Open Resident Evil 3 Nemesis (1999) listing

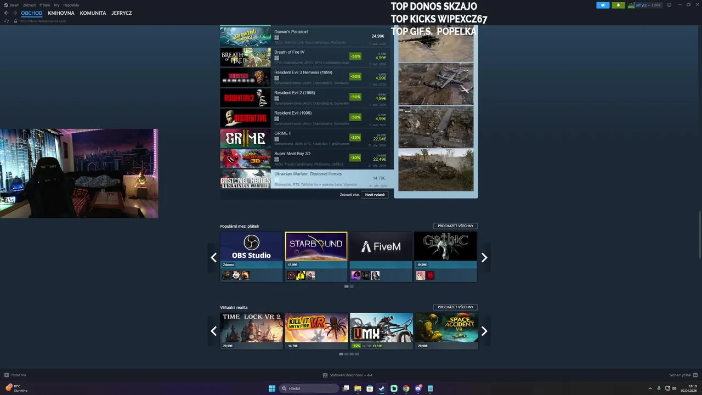[x=307, y=77]
